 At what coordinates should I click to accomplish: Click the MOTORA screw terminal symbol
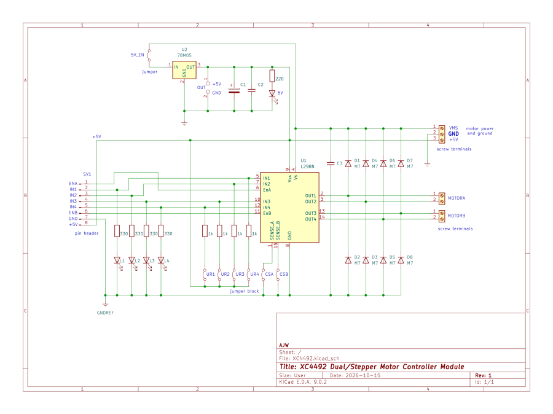442,198
